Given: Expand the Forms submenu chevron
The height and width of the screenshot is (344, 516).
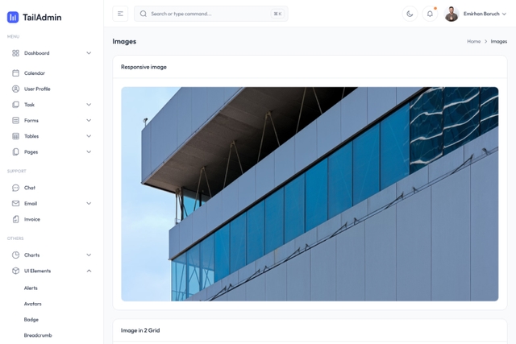Looking at the screenshot, I should coord(89,120).
